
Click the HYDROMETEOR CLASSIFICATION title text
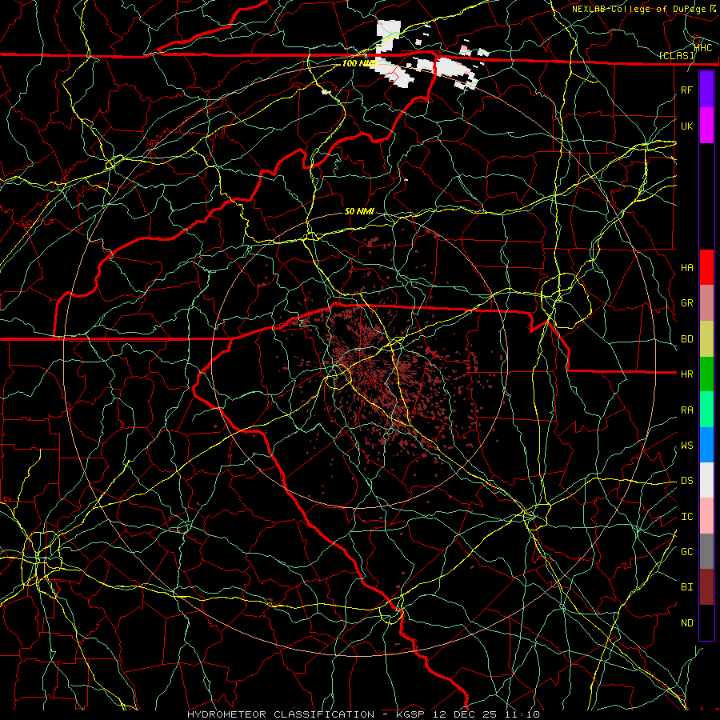click(x=281, y=714)
